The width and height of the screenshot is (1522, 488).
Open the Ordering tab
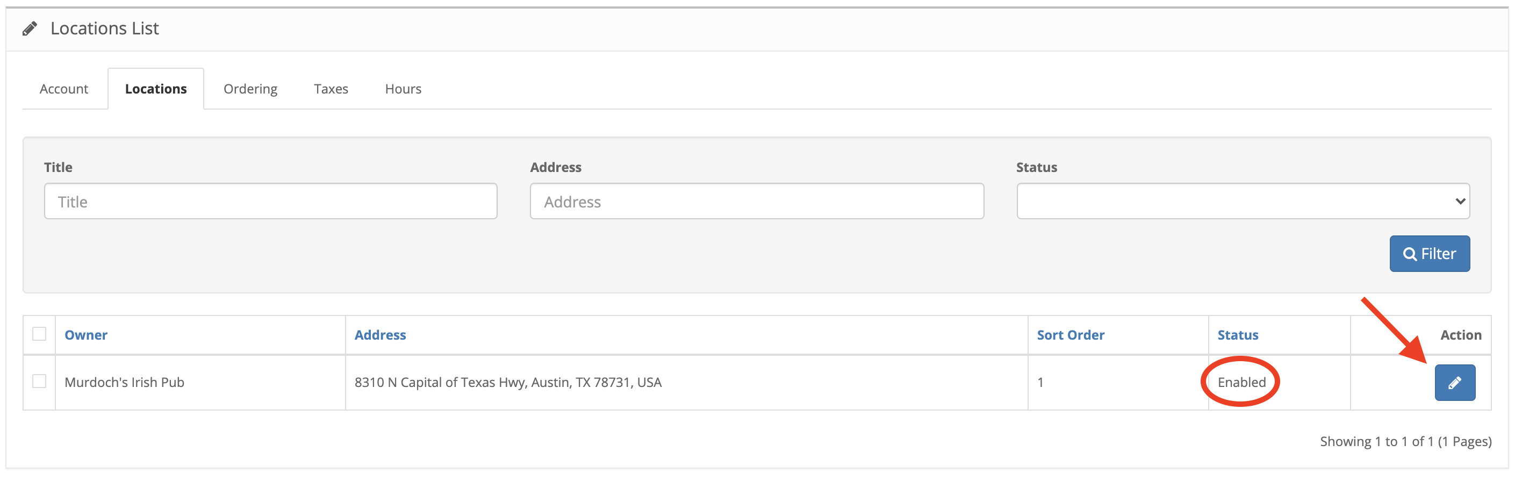click(x=250, y=89)
